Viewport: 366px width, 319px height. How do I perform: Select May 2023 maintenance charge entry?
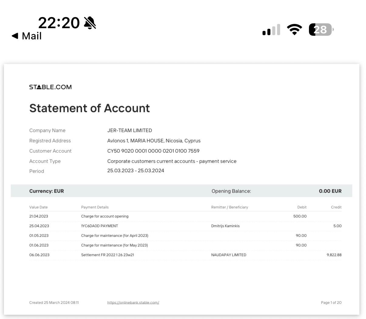114,245
